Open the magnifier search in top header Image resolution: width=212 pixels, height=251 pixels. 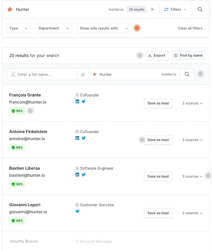tap(200, 9)
